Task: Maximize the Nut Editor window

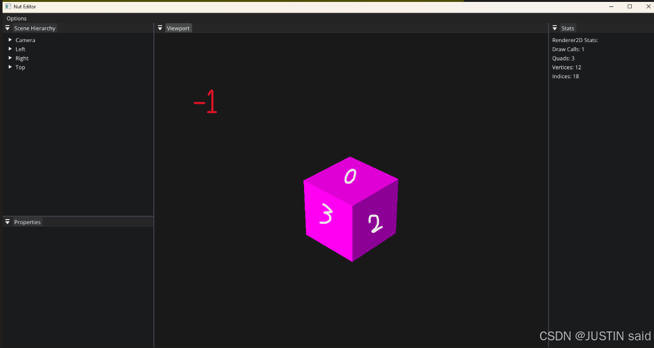Action: coord(629,6)
